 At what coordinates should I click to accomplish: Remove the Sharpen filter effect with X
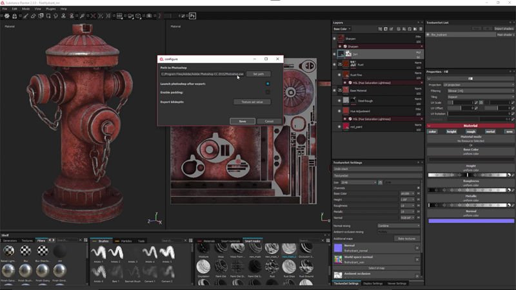click(422, 46)
